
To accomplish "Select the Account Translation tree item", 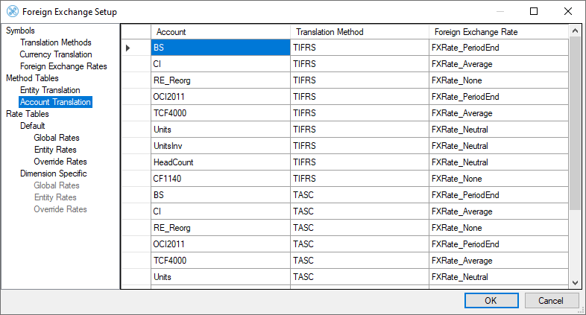I will coord(55,102).
